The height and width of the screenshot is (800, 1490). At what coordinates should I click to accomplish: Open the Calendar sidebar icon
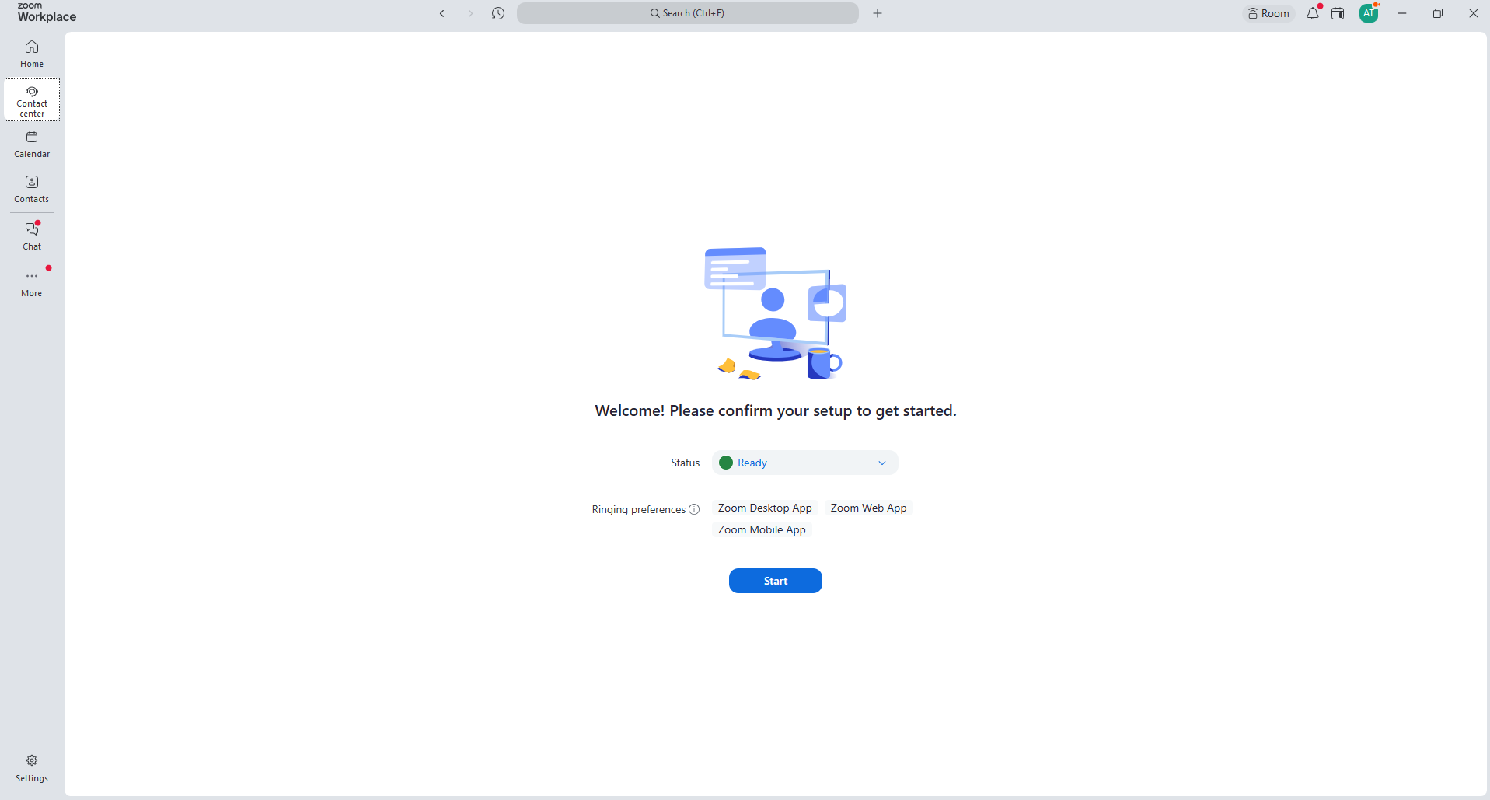tap(32, 145)
